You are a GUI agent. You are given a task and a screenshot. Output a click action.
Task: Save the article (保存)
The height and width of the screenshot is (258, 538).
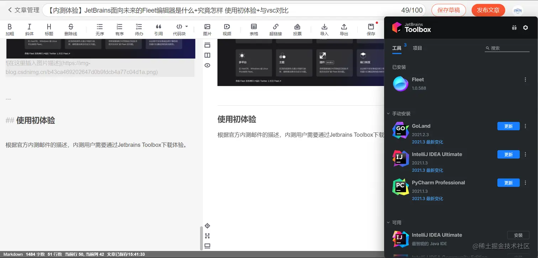(x=371, y=30)
